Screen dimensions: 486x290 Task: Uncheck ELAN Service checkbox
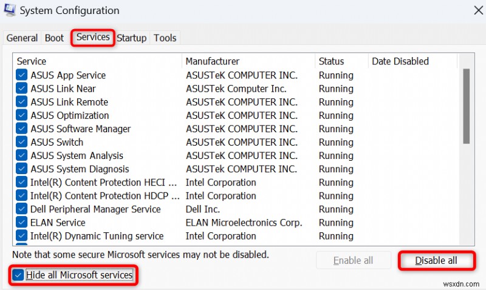pos(21,222)
